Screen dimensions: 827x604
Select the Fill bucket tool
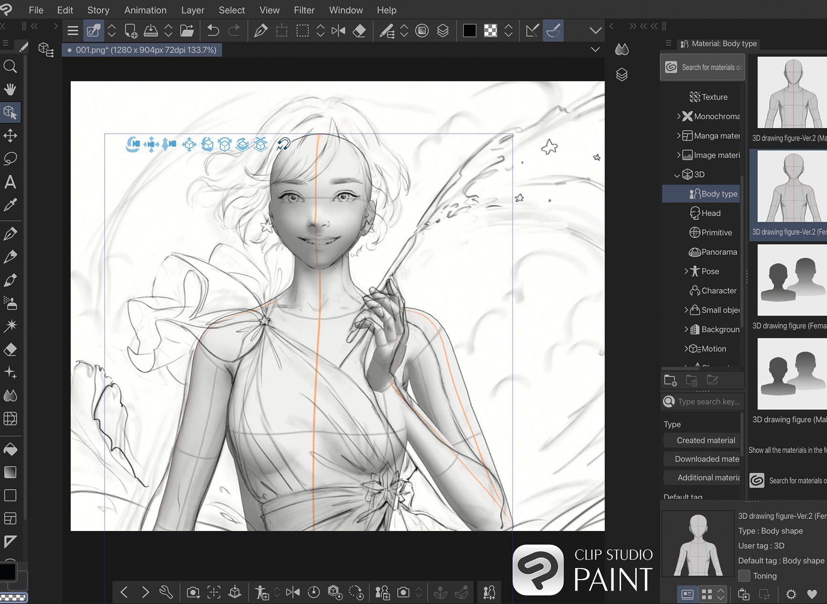pos(10,449)
